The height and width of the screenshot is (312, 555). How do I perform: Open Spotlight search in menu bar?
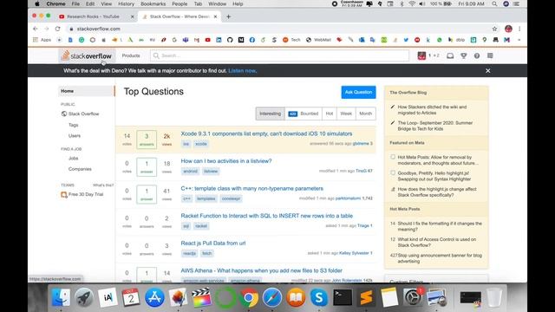coord(494,3)
